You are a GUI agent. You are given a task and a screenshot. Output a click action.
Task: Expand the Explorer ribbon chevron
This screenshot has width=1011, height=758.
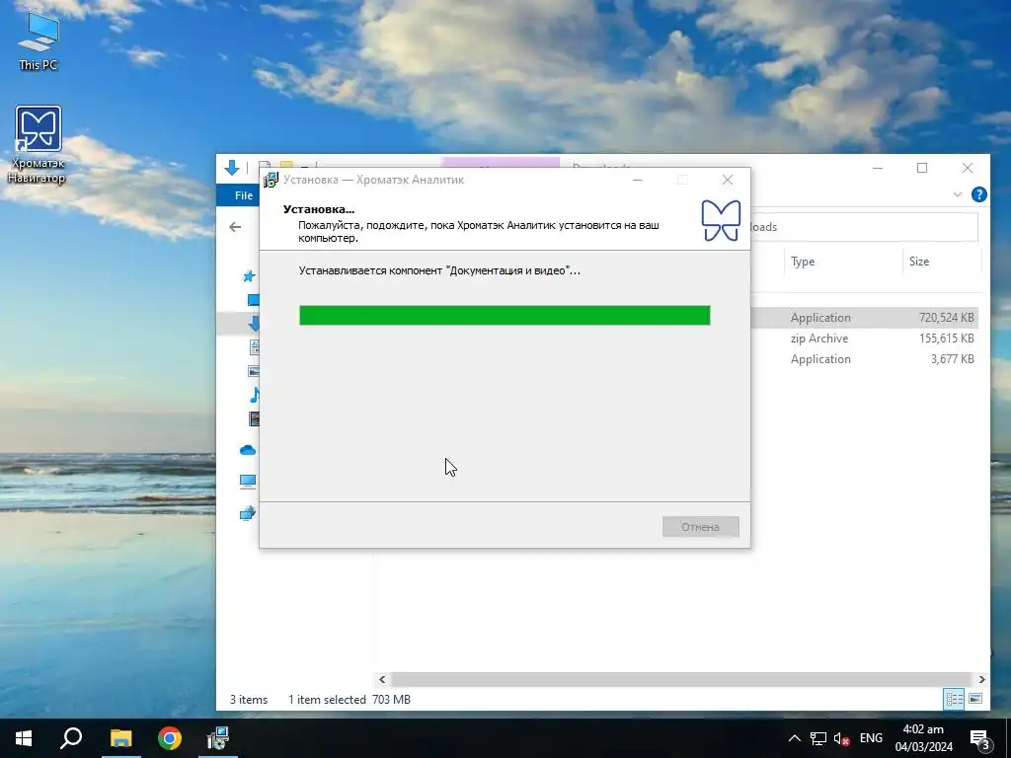point(958,194)
